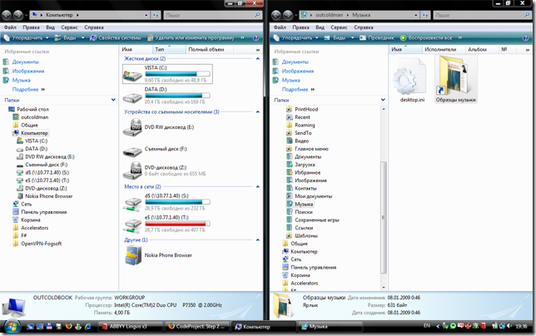Show hidden system tray icons arrow
This screenshot has width=536, height=336.
pyautogui.click(x=438, y=326)
